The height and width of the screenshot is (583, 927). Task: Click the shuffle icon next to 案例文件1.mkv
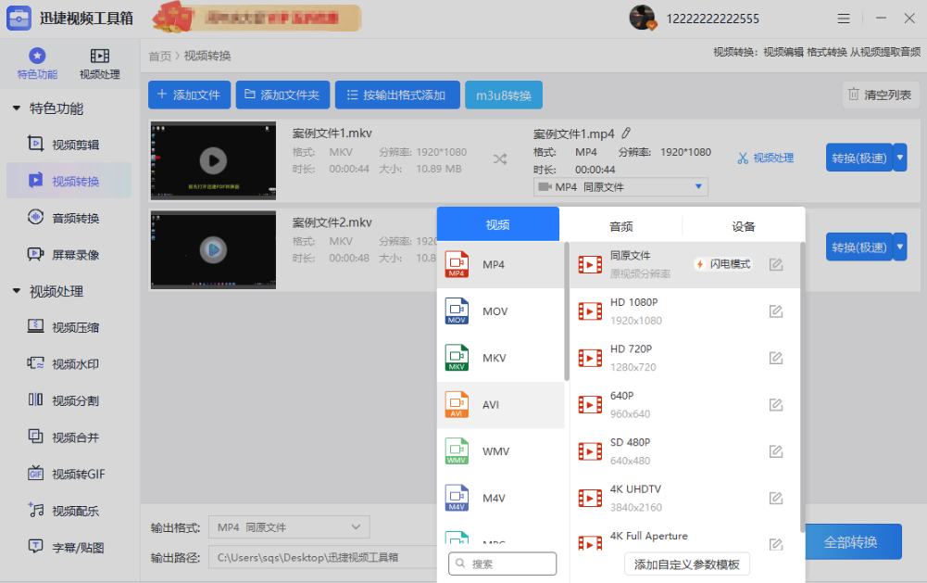click(500, 158)
